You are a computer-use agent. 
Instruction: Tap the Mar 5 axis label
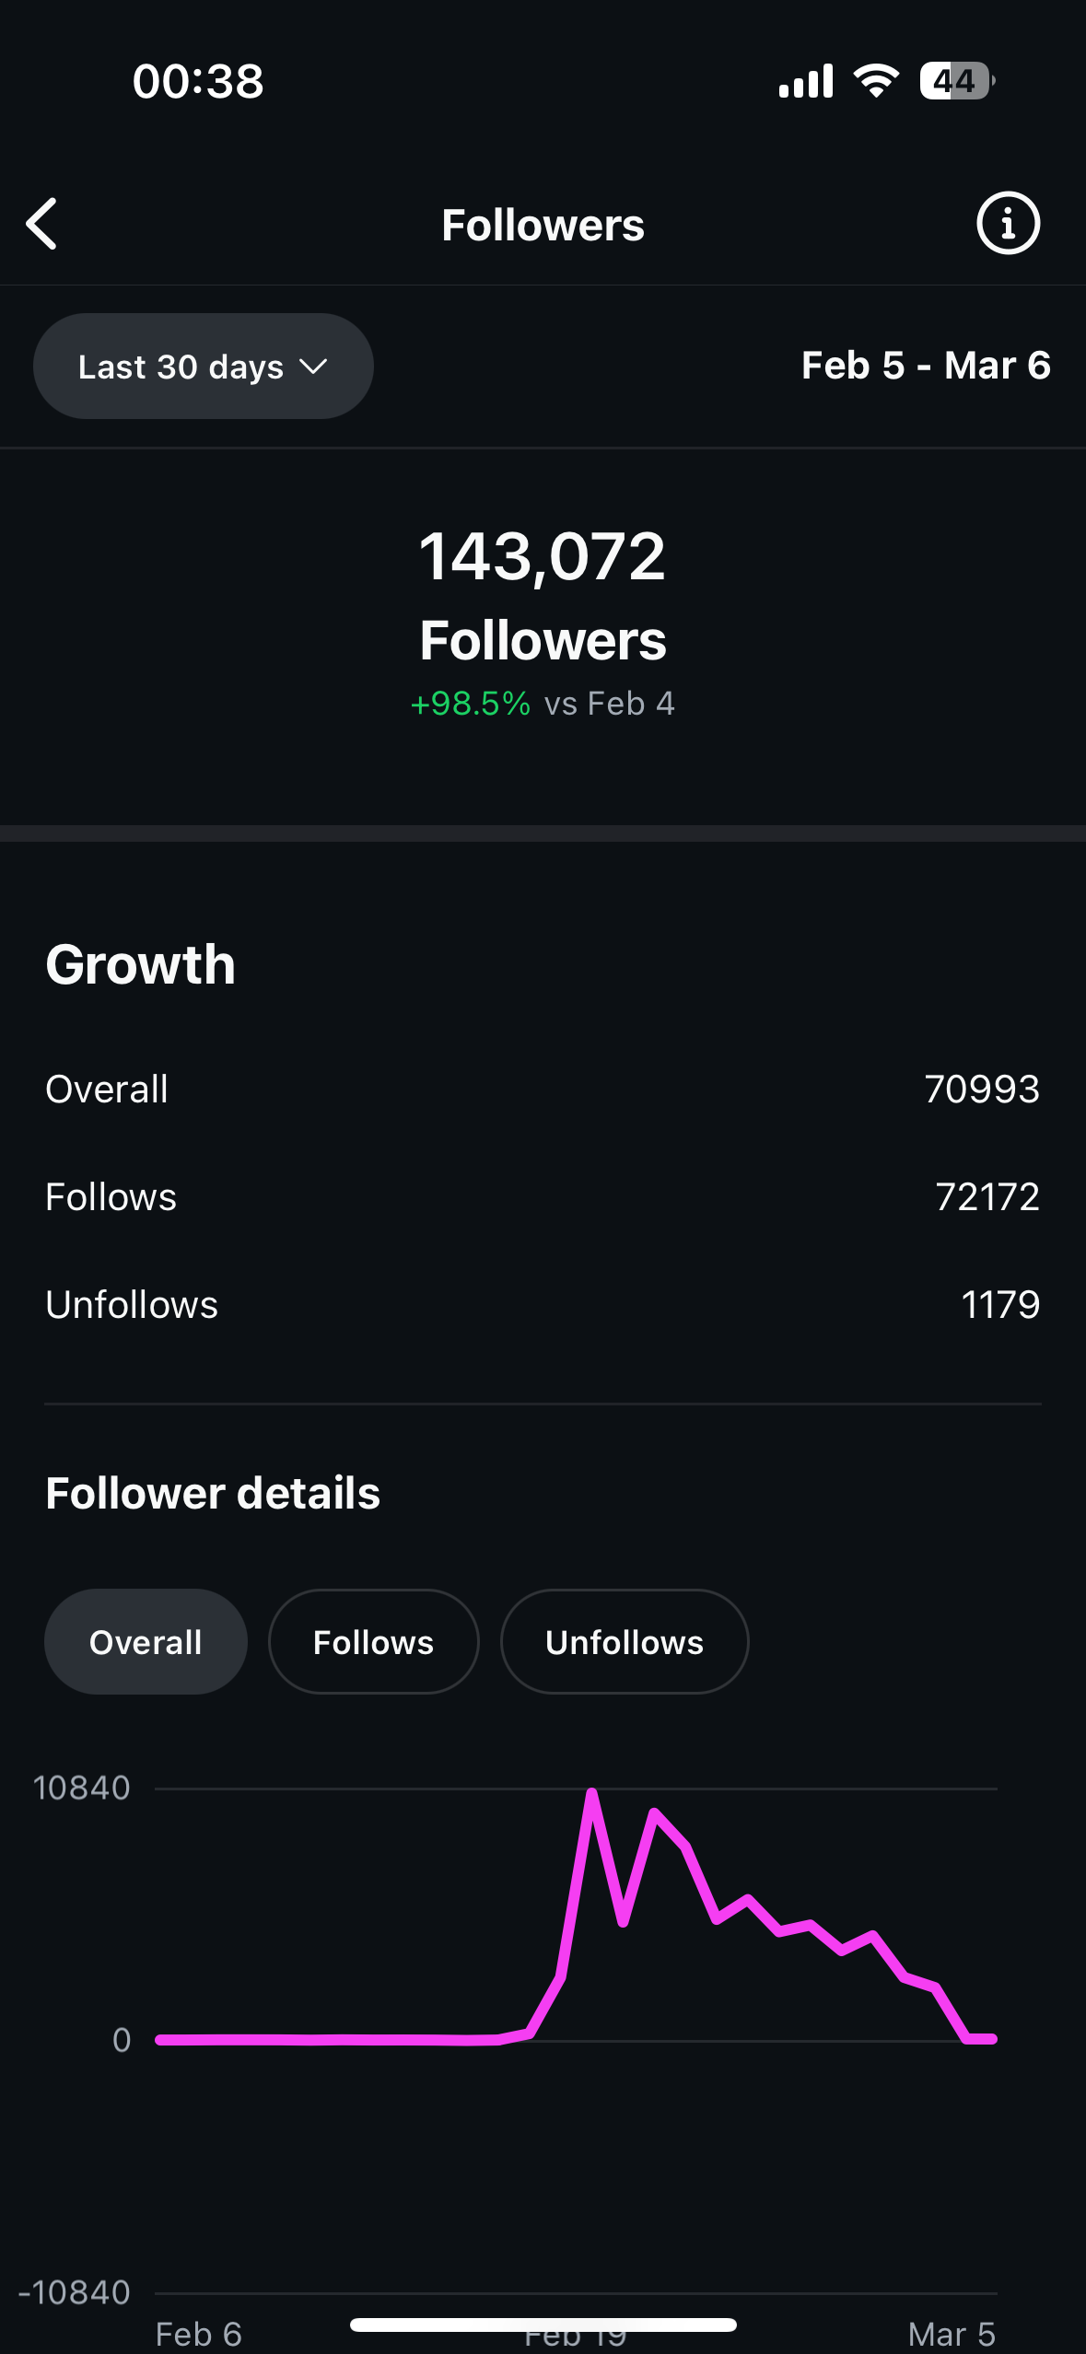(951, 2335)
